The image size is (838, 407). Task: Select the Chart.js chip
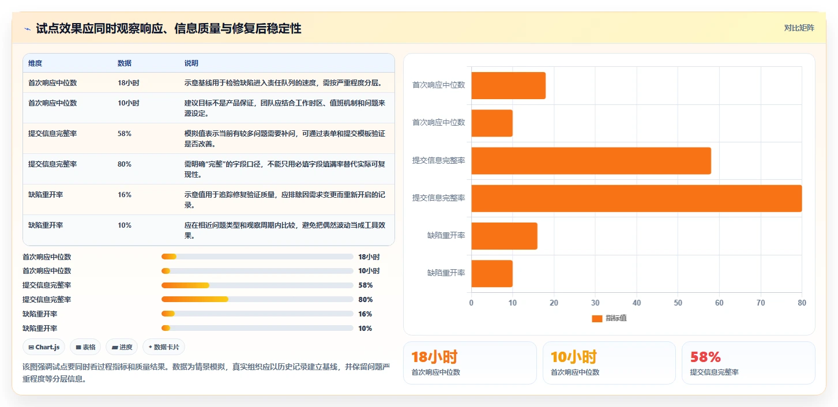pos(44,347)
